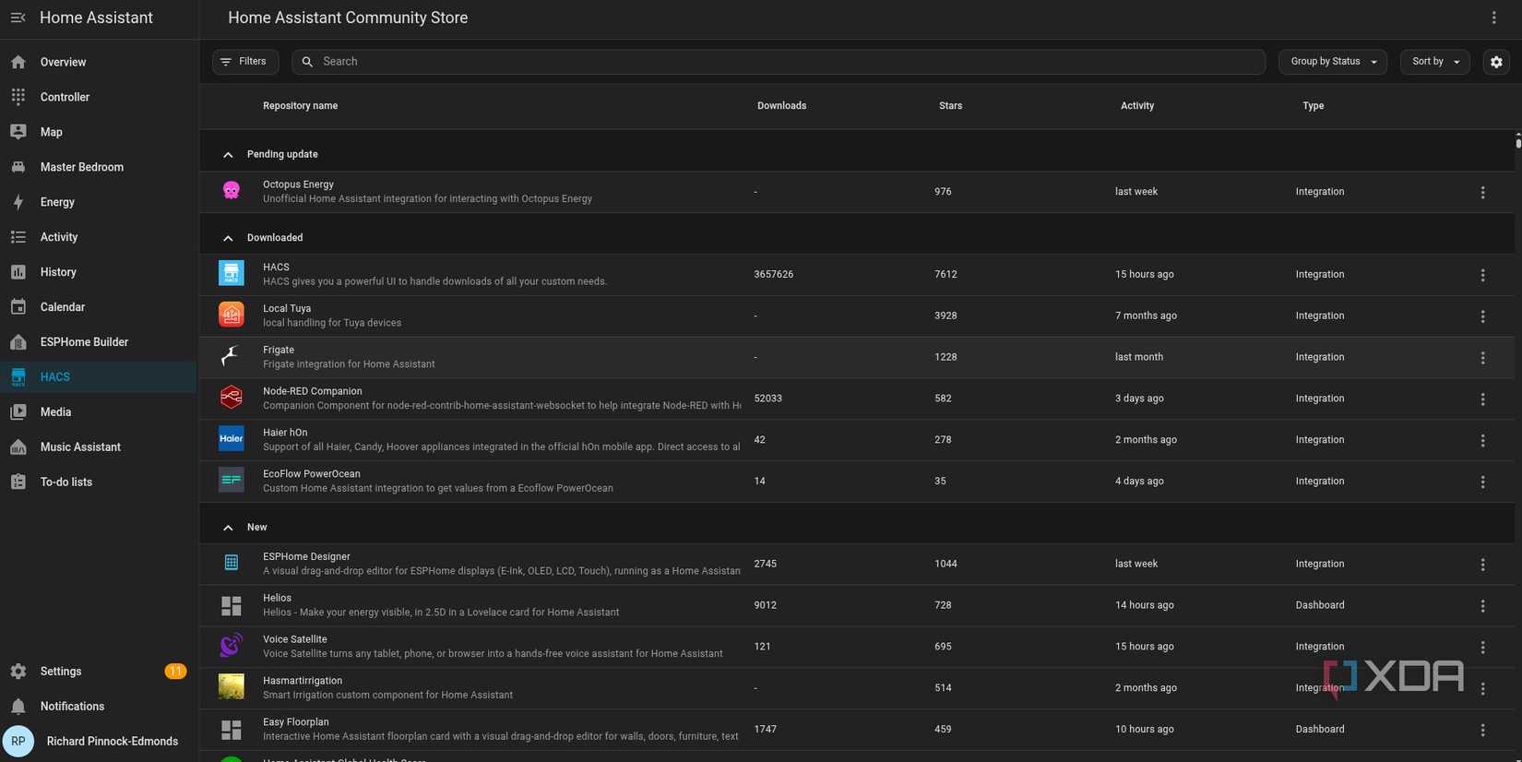The width and height of the screenshot is (1522, 762).
Task: Collapse the Pending update group
Action: [228, 155]
